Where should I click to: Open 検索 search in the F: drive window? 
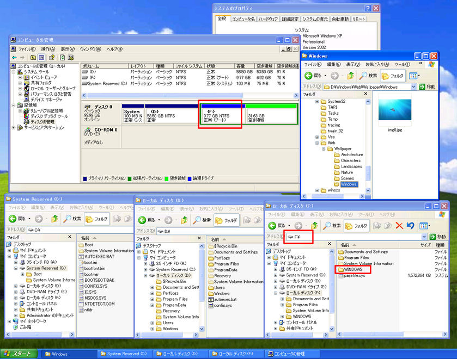point(332,226)
